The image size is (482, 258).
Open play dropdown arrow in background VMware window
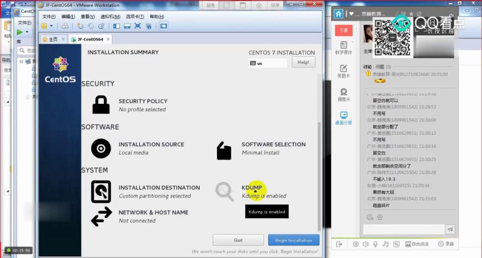(x=27, y=32)
